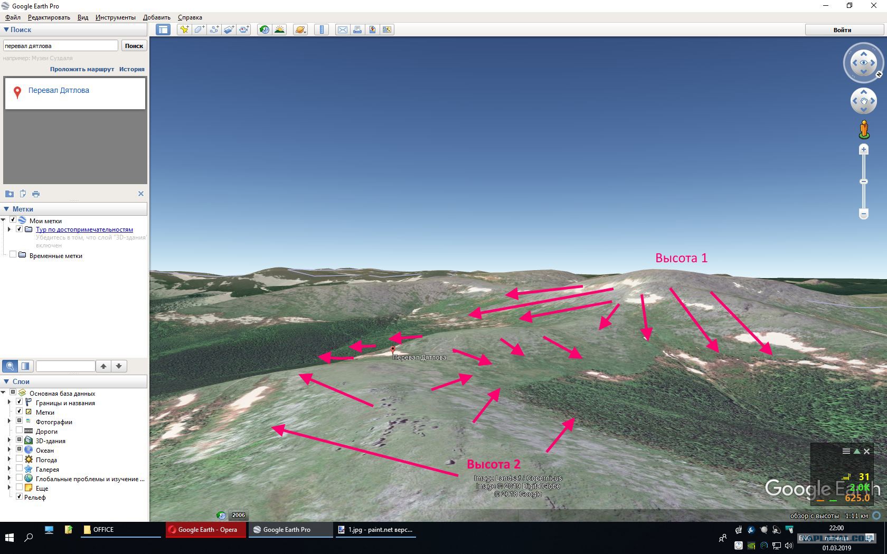Move selected place up with up arrow

coord(104,366)
